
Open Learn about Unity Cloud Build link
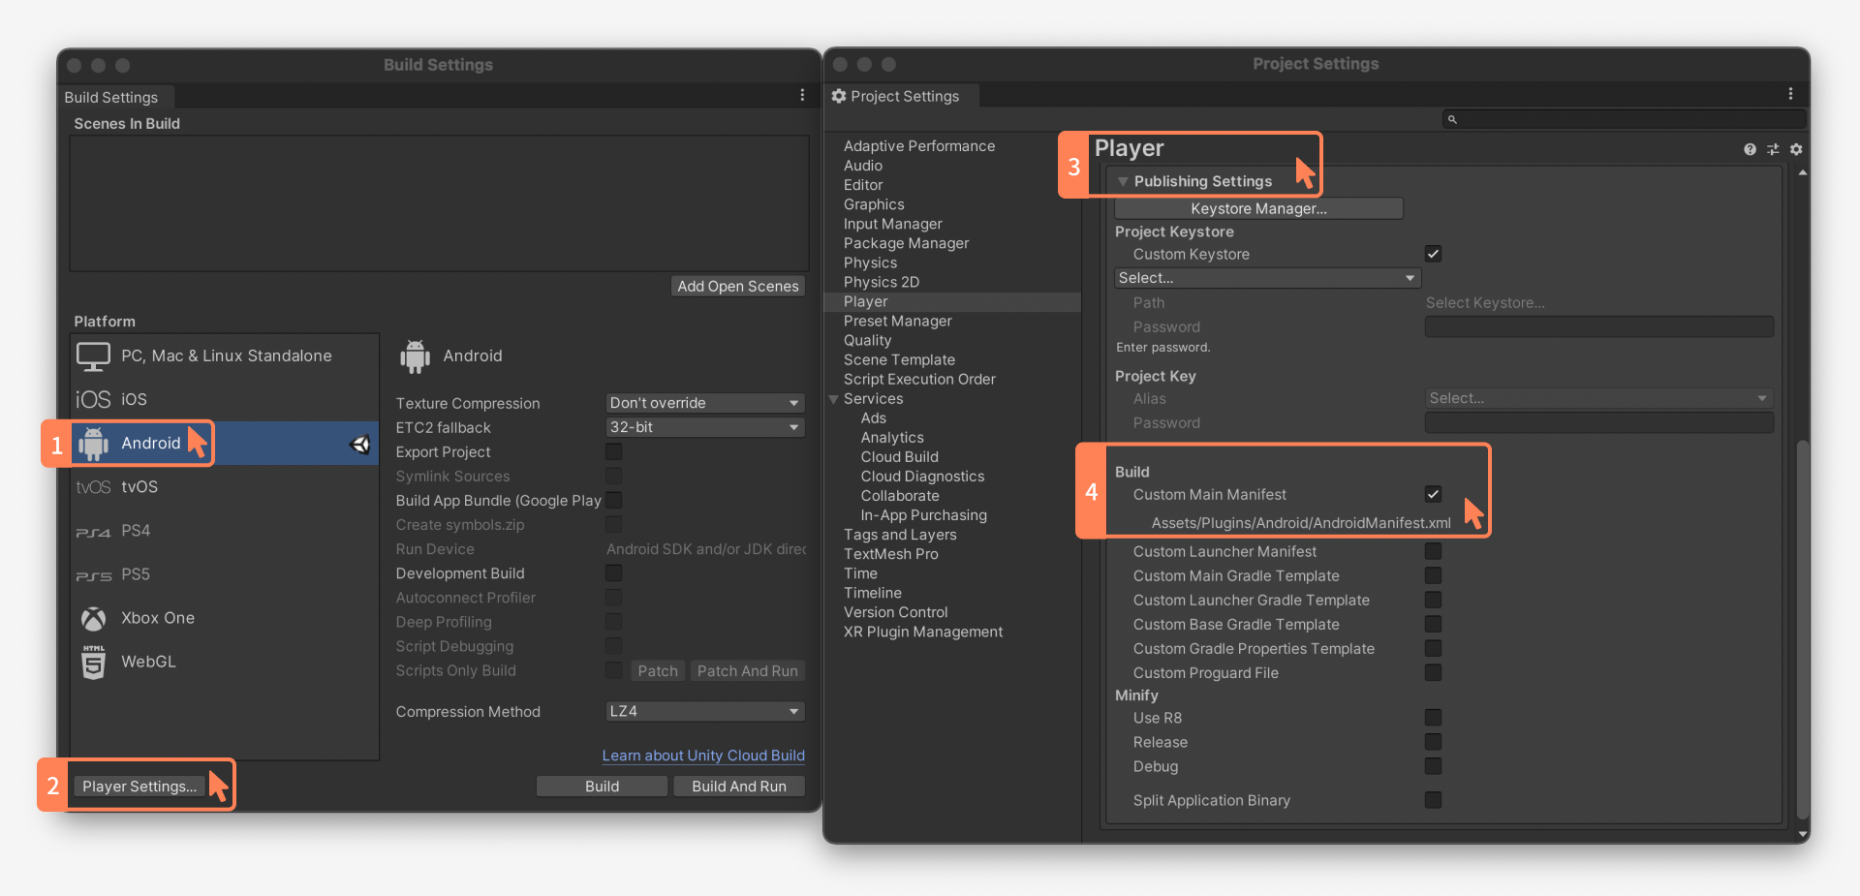click(x=703, y=756)
